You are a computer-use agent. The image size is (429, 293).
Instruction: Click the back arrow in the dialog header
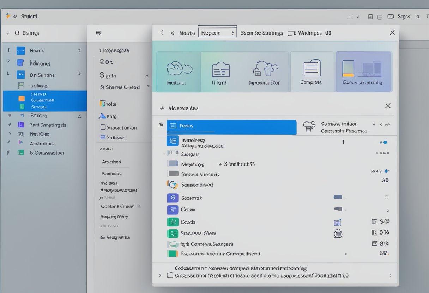click(173, 32)
